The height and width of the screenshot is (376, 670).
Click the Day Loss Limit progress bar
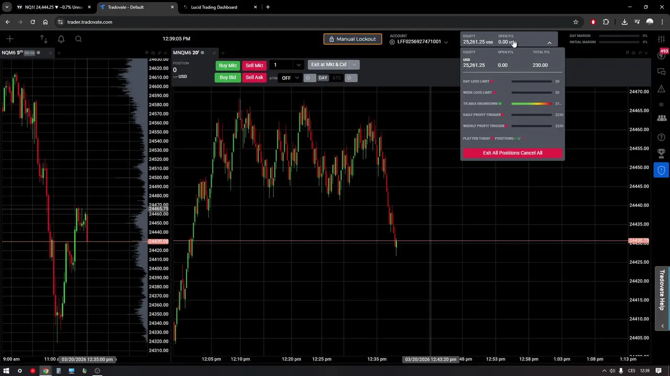(x=531, y=81)
